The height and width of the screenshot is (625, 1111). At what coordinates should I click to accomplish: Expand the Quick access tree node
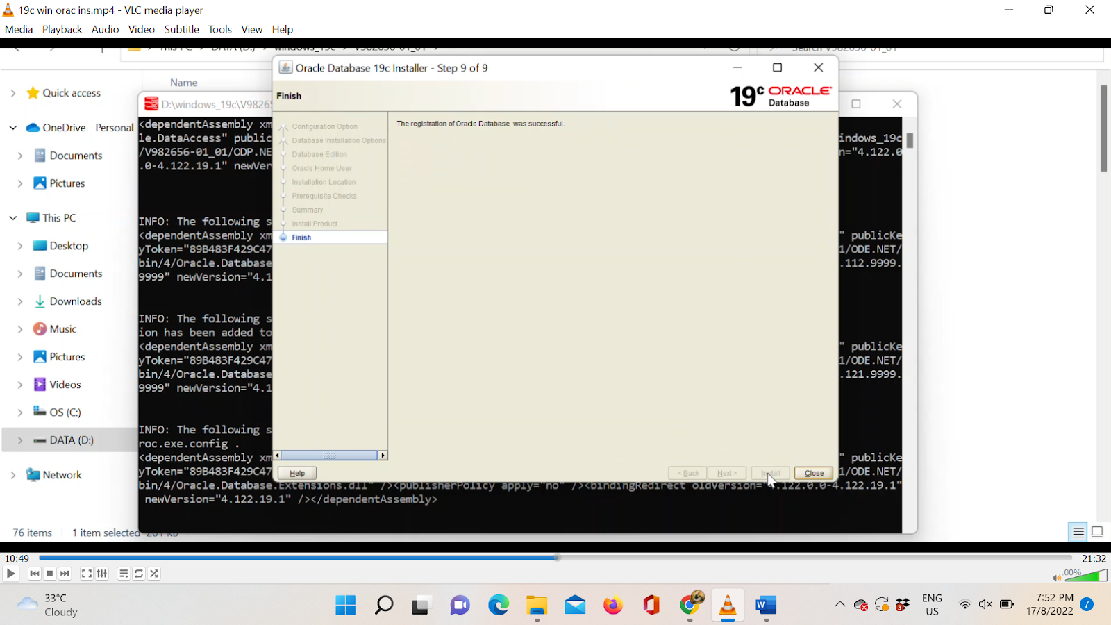tap(13, 93)
